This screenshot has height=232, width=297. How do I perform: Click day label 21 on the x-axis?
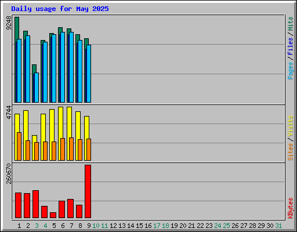(191, 226)
